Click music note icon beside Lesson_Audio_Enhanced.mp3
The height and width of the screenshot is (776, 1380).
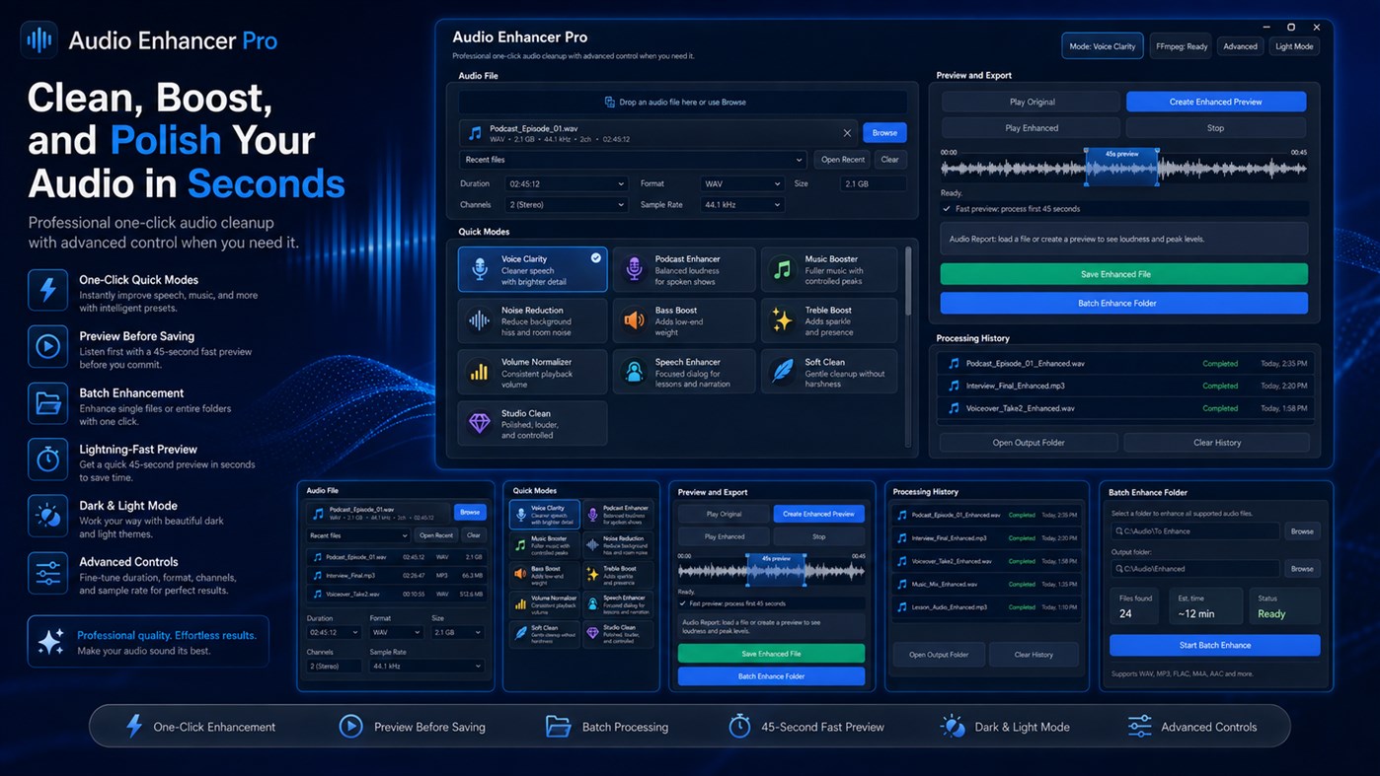coord(902,606)
